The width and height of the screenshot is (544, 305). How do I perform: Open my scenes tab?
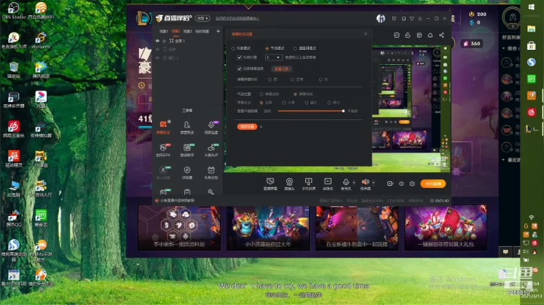pos(202,31)
